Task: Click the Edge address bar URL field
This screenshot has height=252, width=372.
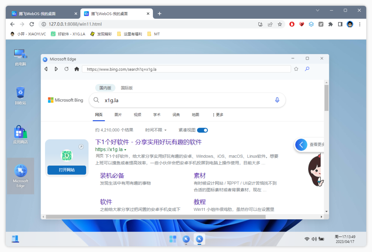Action: (x=186, y=69)
